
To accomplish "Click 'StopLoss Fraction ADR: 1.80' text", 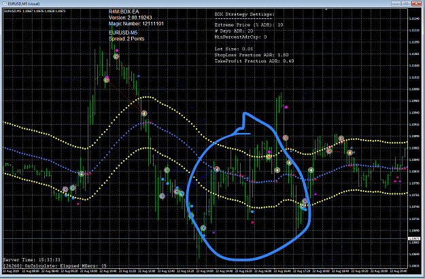I will point(252,55).
